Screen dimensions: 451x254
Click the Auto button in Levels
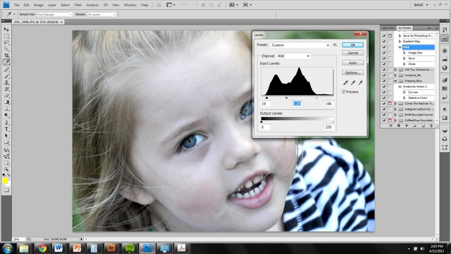coord(352,63)
